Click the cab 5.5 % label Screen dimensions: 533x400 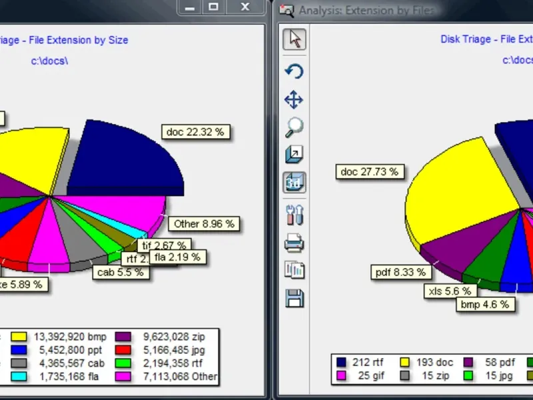pyautogui.click(x=121, y=272)
